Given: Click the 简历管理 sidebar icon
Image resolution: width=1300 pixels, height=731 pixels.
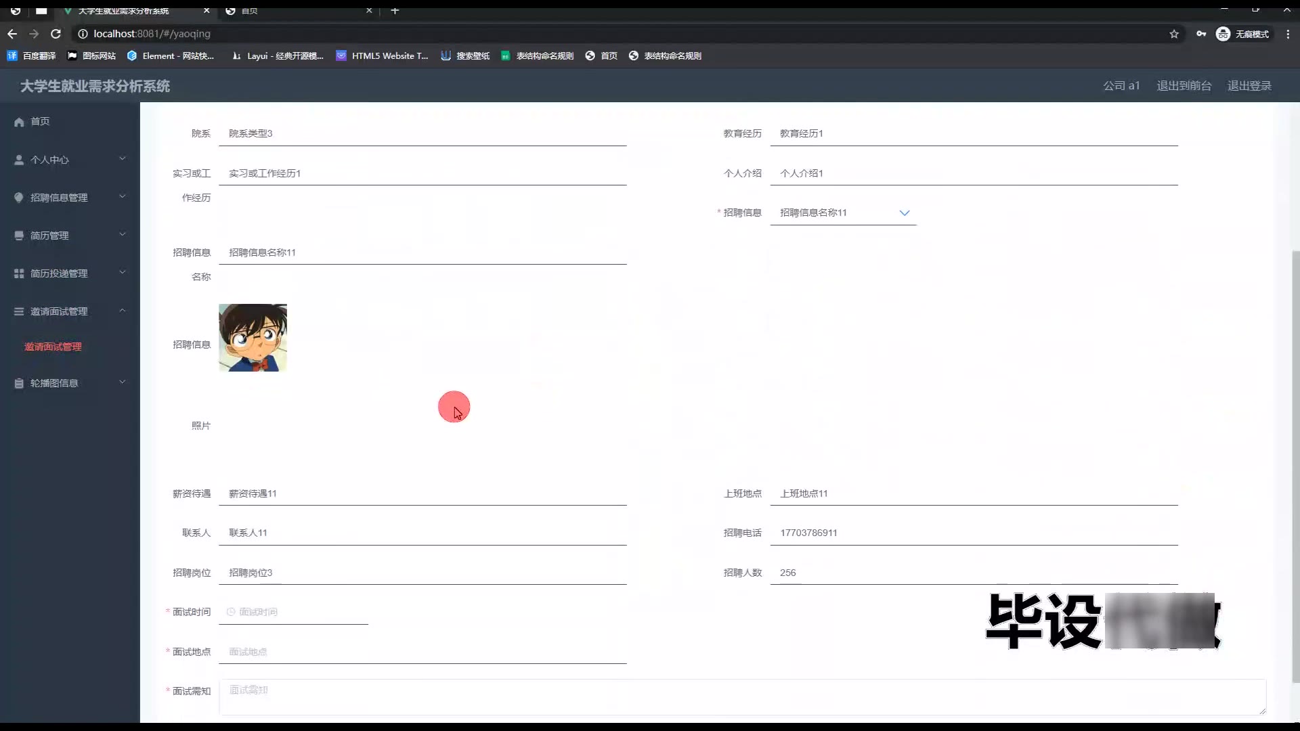Looking at the screenshot, I should [19, 236].
